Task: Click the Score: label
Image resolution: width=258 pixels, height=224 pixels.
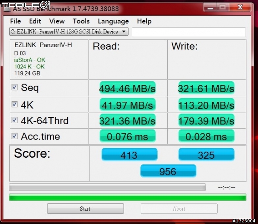Action: point(32,153)
